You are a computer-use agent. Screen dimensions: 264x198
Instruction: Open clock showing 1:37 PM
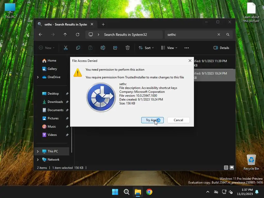click(x=245, y=192)
